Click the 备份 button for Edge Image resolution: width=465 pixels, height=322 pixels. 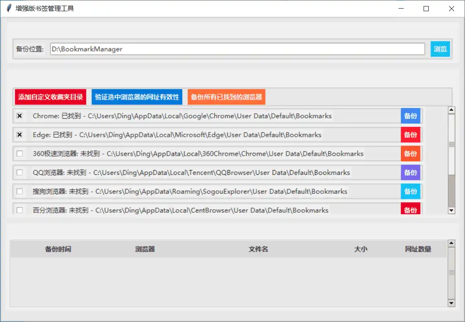tap(411, 135)
